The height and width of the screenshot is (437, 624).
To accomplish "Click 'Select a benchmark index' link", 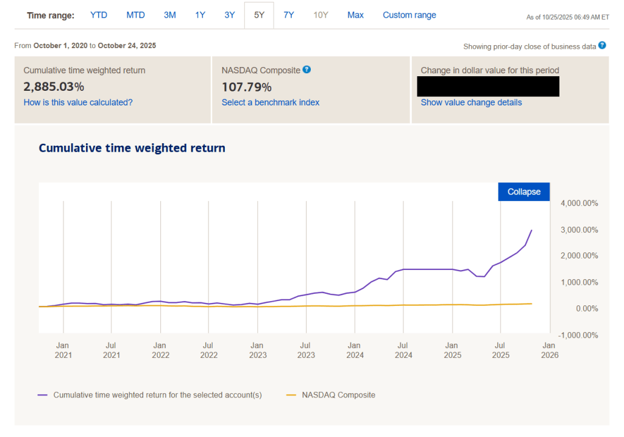I will pos(271,102).
